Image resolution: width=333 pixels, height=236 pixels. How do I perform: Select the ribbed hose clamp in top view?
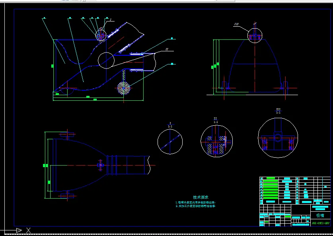[112, 165]
